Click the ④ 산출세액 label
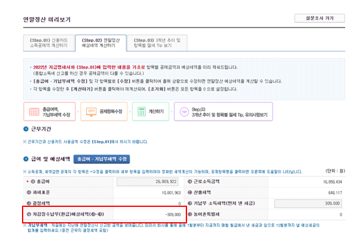The image size is (360, 243). pos(199,192)
